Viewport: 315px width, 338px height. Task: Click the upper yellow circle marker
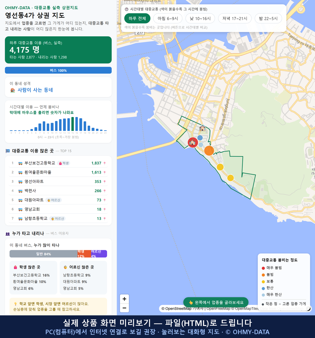(220, 167)
